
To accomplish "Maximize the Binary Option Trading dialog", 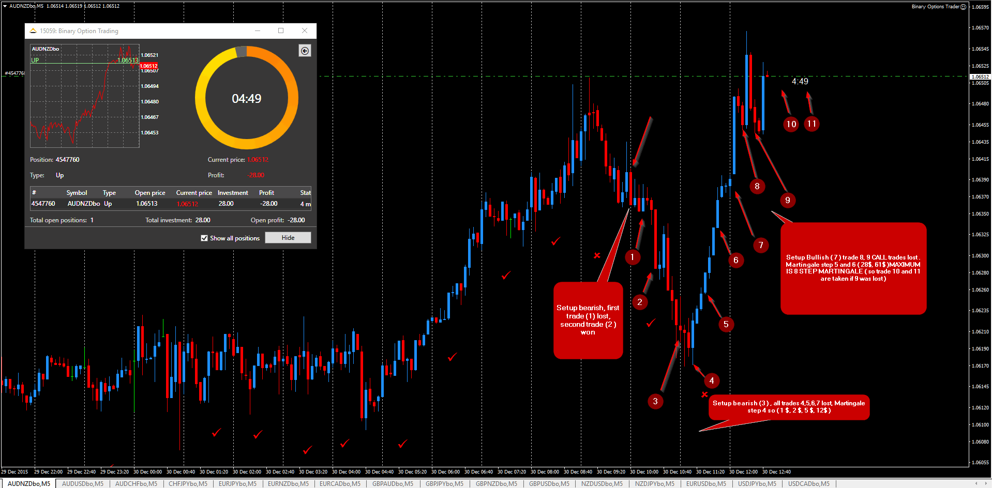I will 281,31.
